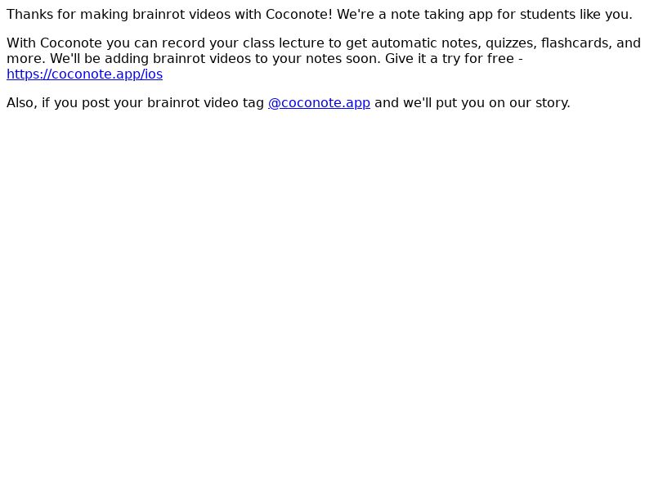This screenshot has height=491, width=654.
Task: Click the words "on our story."
Action: [x=529, y=103]
